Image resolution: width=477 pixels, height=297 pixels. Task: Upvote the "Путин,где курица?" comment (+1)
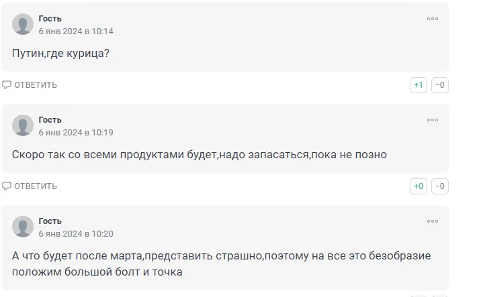(x=419, y=85)
